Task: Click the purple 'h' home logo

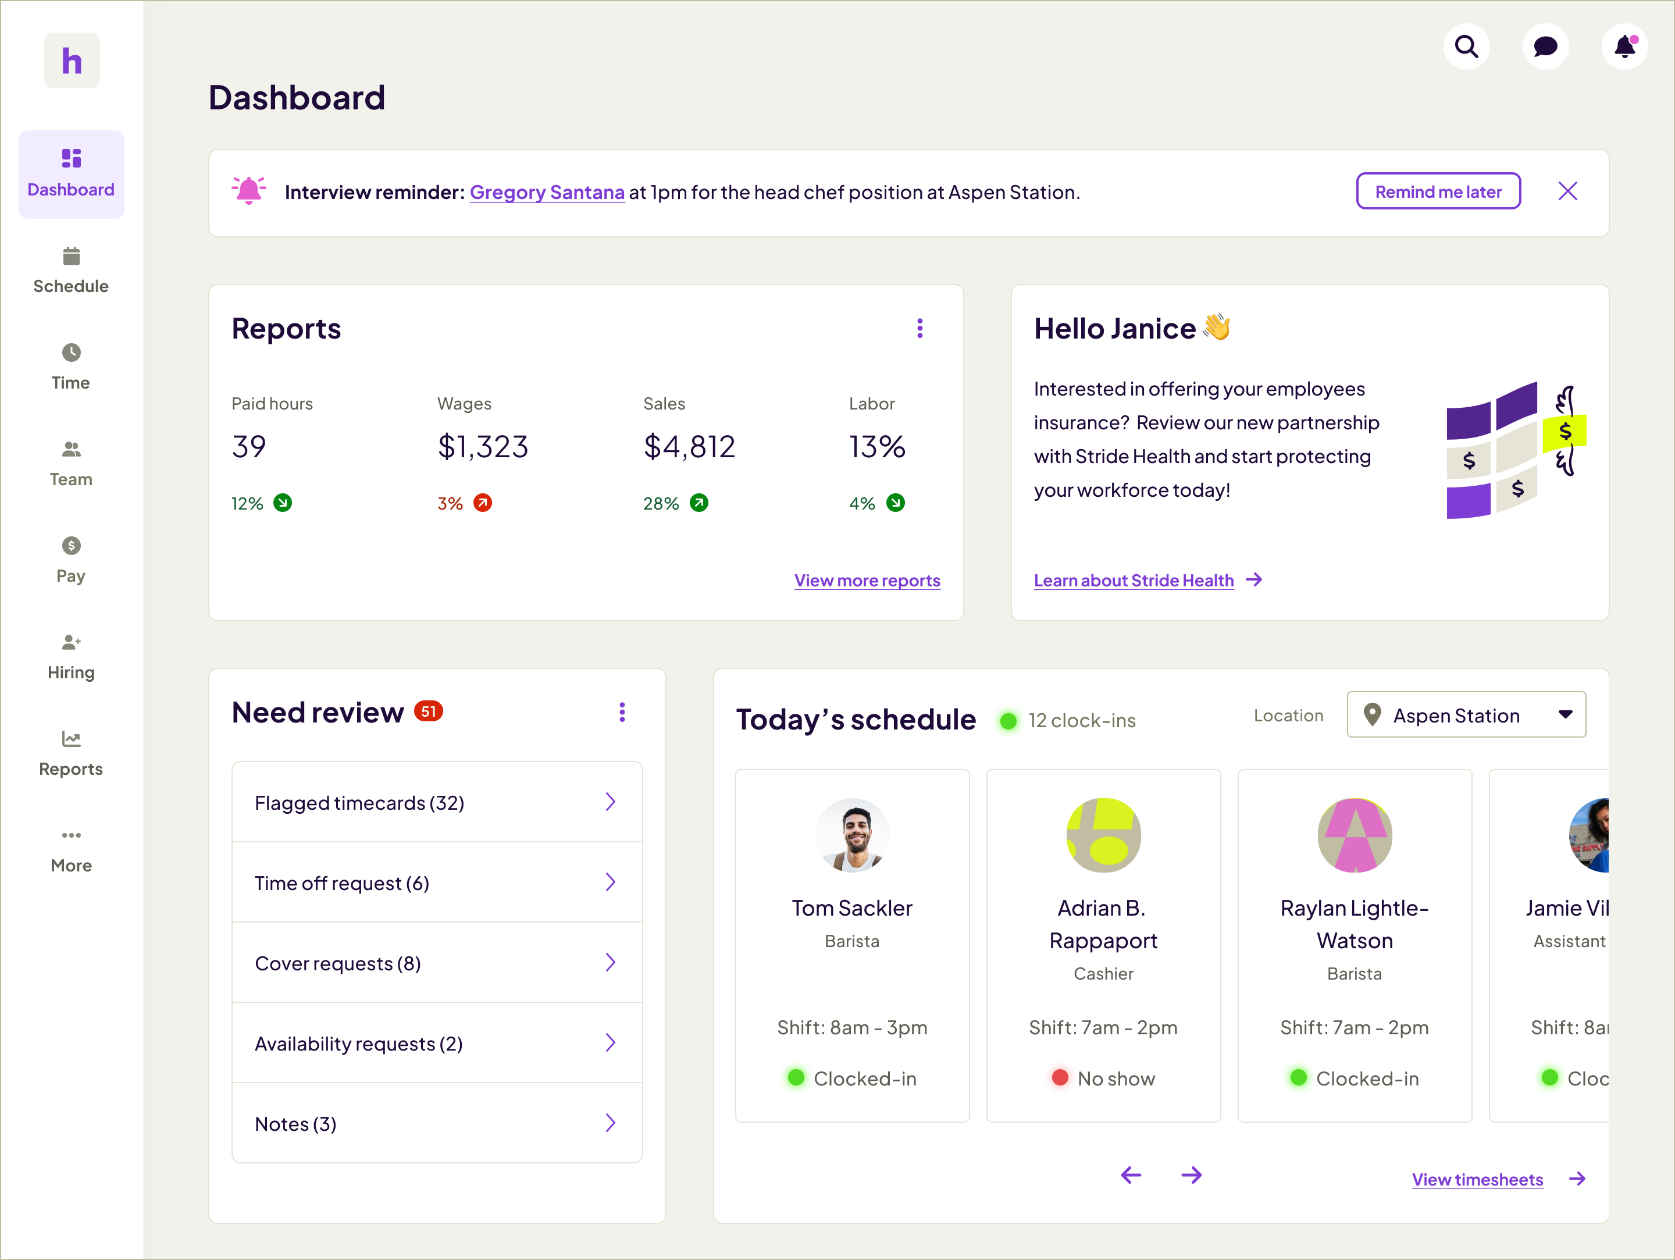Action: click(x=72, y=60)
